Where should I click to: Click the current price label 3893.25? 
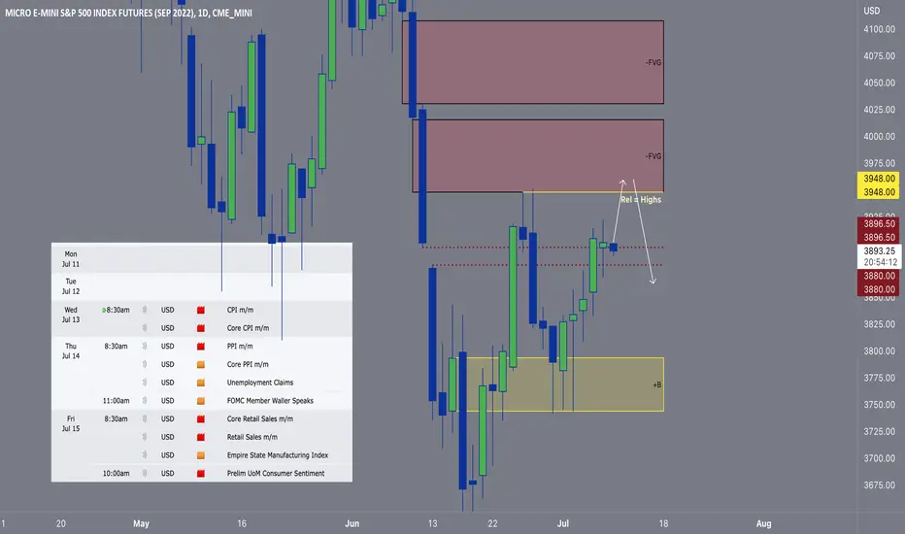click(x=880, y=251)
